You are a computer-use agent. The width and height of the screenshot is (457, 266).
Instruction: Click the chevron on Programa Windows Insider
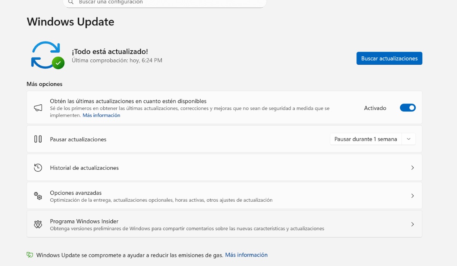point(412,224)
